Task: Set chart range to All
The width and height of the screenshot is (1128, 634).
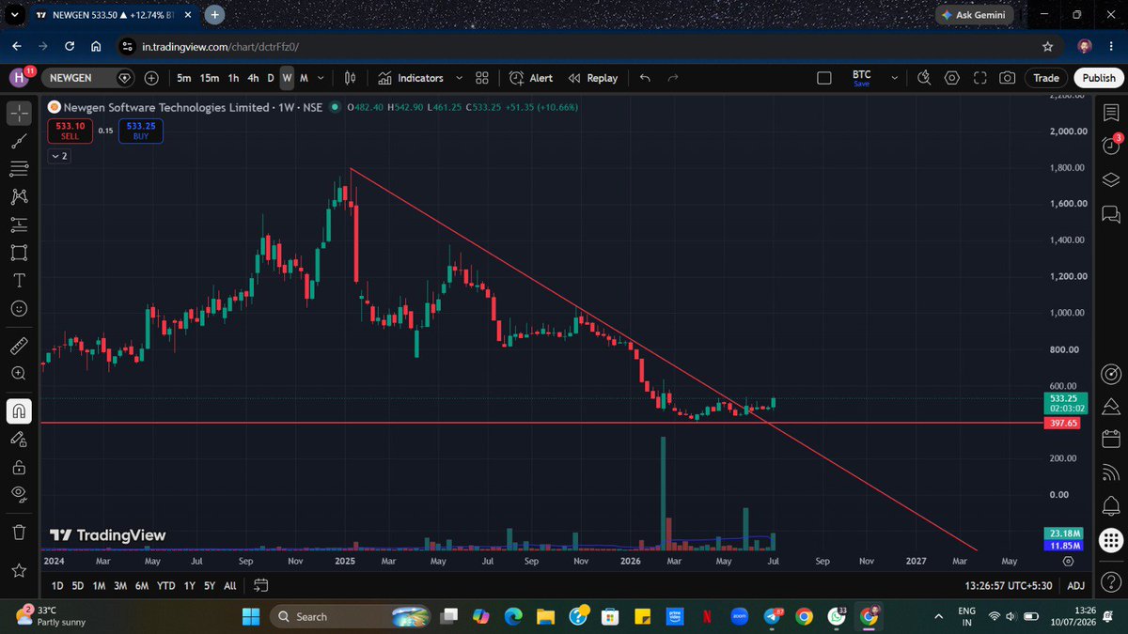Action: point(230,585)
